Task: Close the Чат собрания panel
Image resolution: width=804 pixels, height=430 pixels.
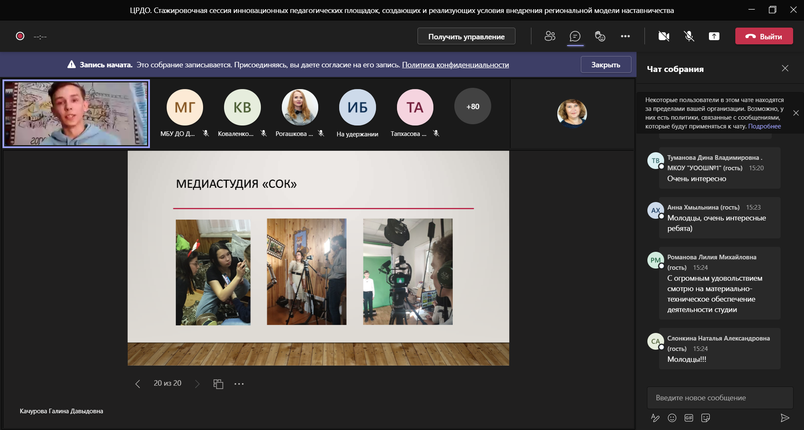Action: [785, 69]
